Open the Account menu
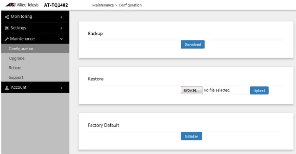This screenshot has height=154, width=296. point(35,87)
